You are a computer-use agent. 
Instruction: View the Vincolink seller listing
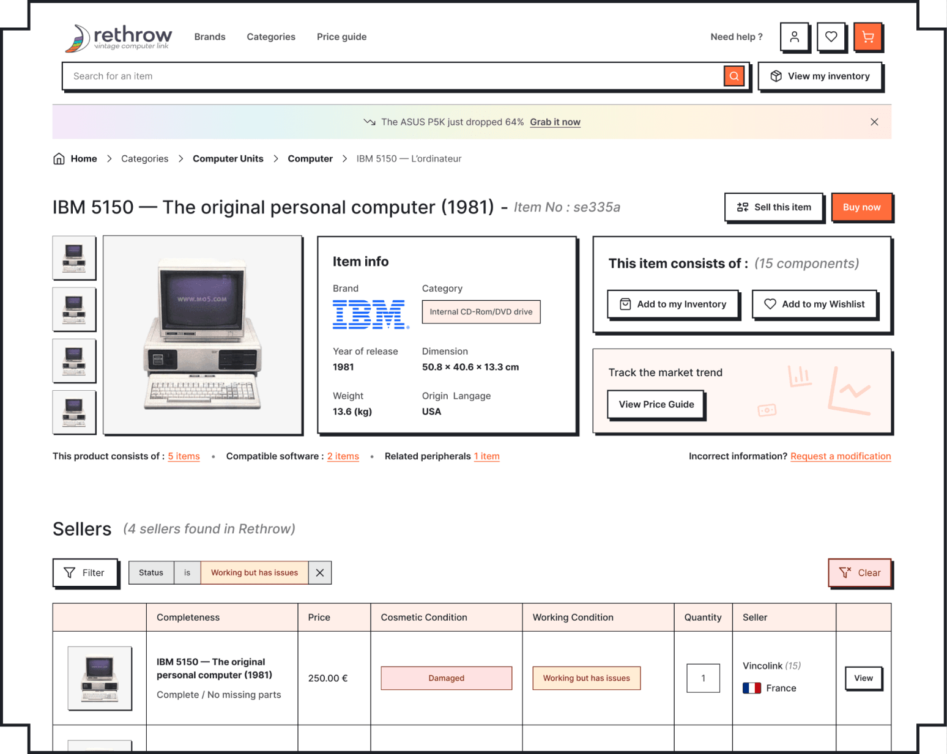pyautogui.click(x=863, y=678)
